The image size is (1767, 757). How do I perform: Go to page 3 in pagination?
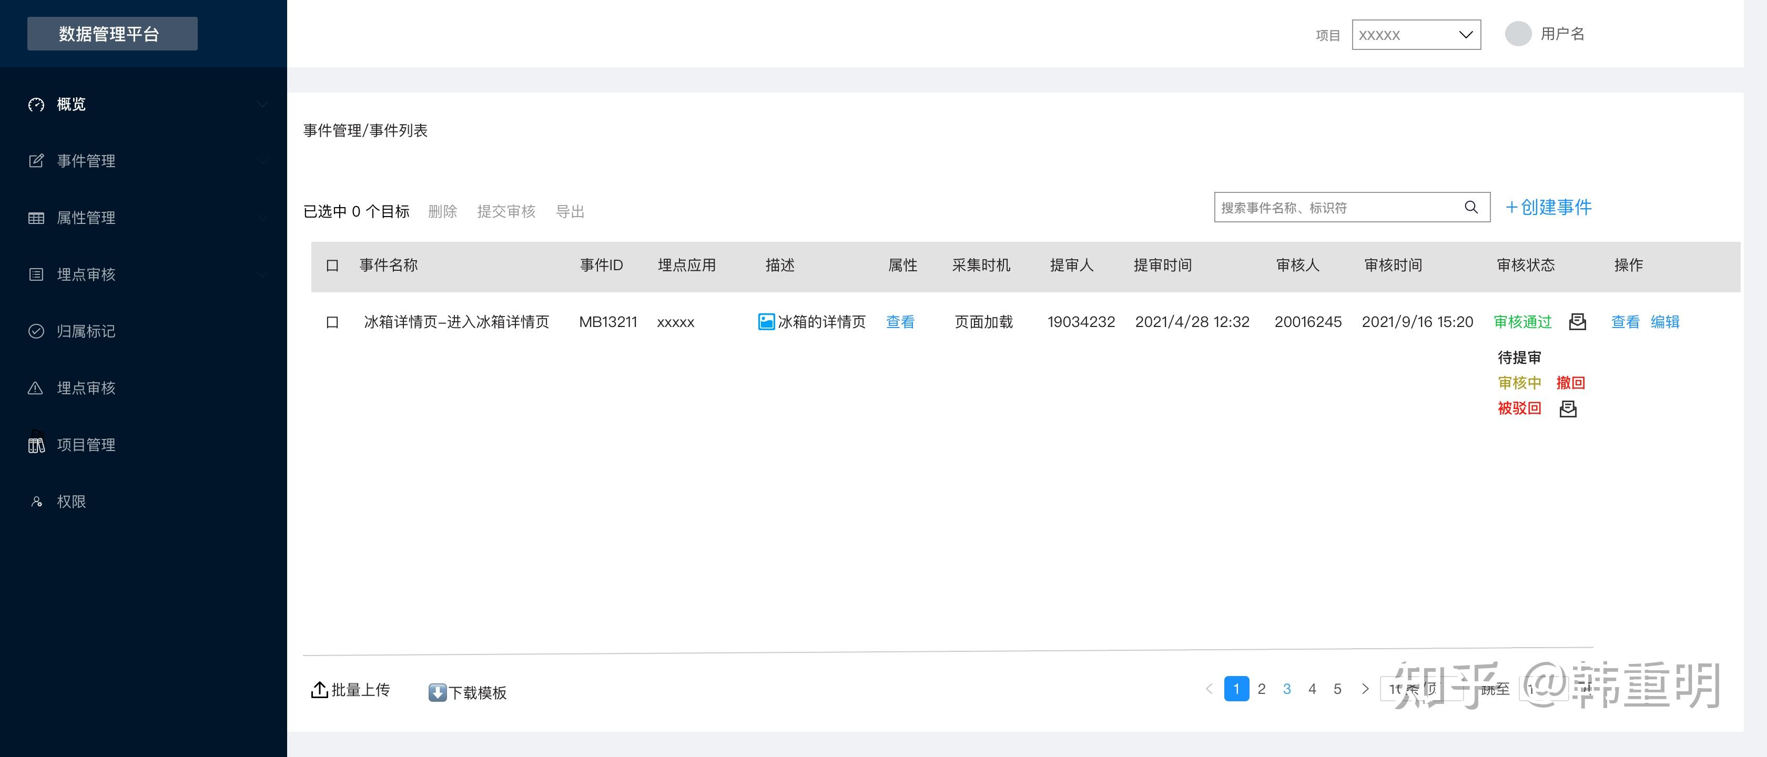1286,689
